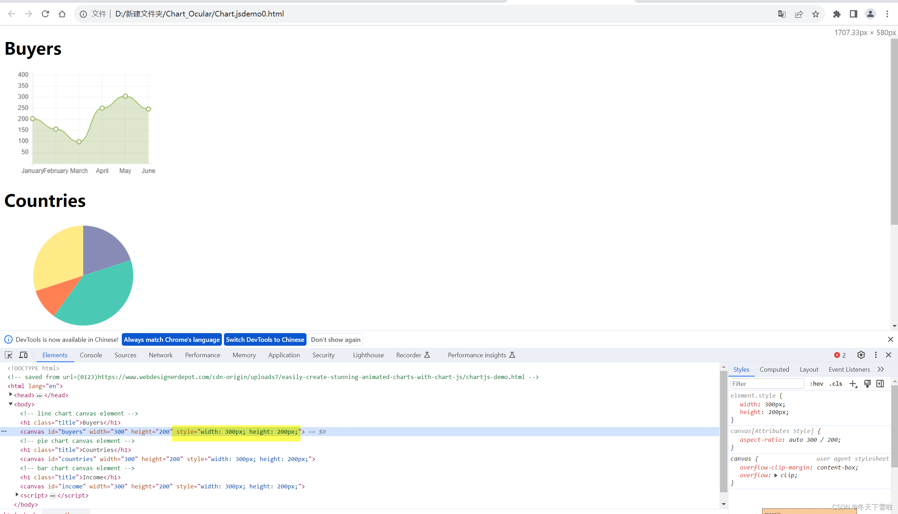
Task: Collapse the body element node
Action: [11, 404]
